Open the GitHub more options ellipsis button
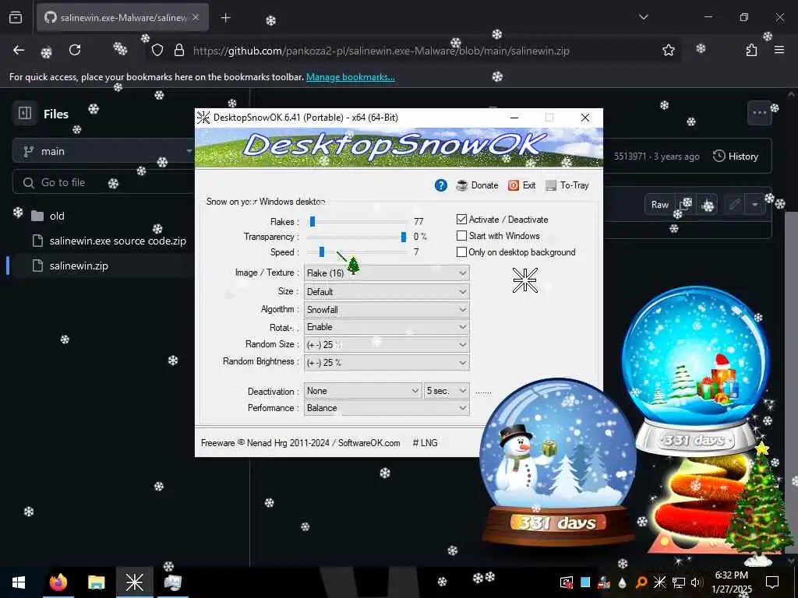The width and height of the screenshot is (798, 598). 759,113
